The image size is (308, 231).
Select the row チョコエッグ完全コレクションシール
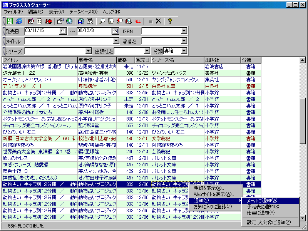pos(132,126)
